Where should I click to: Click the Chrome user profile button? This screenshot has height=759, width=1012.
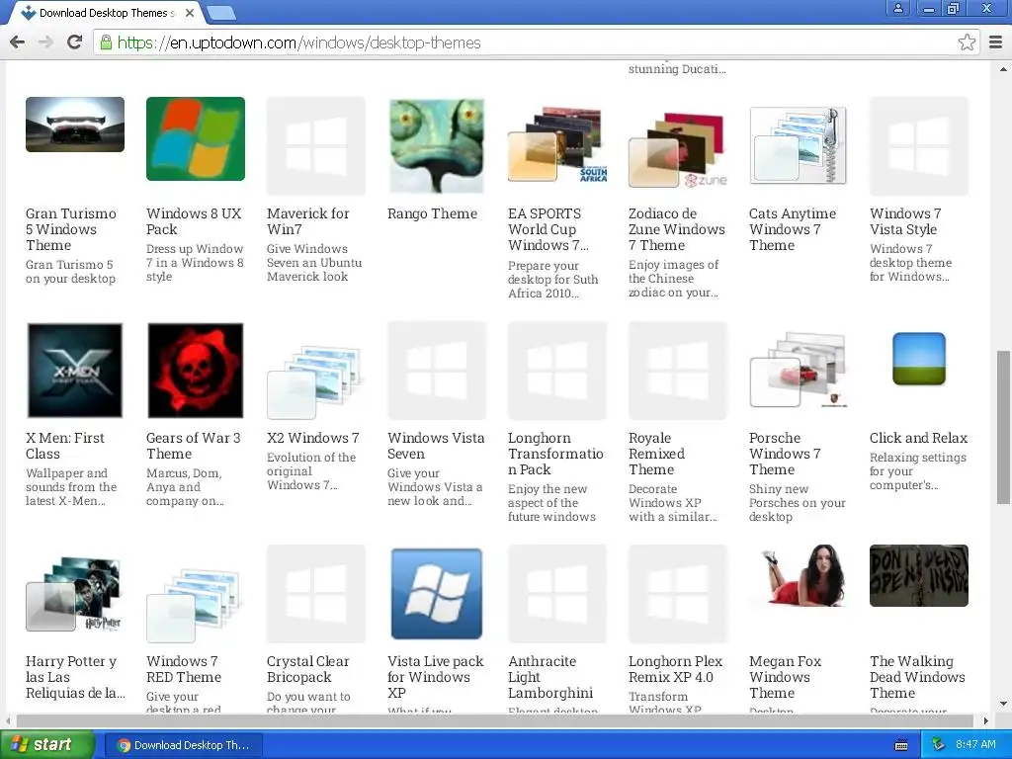pyautogui.click(x=897, y=8)
